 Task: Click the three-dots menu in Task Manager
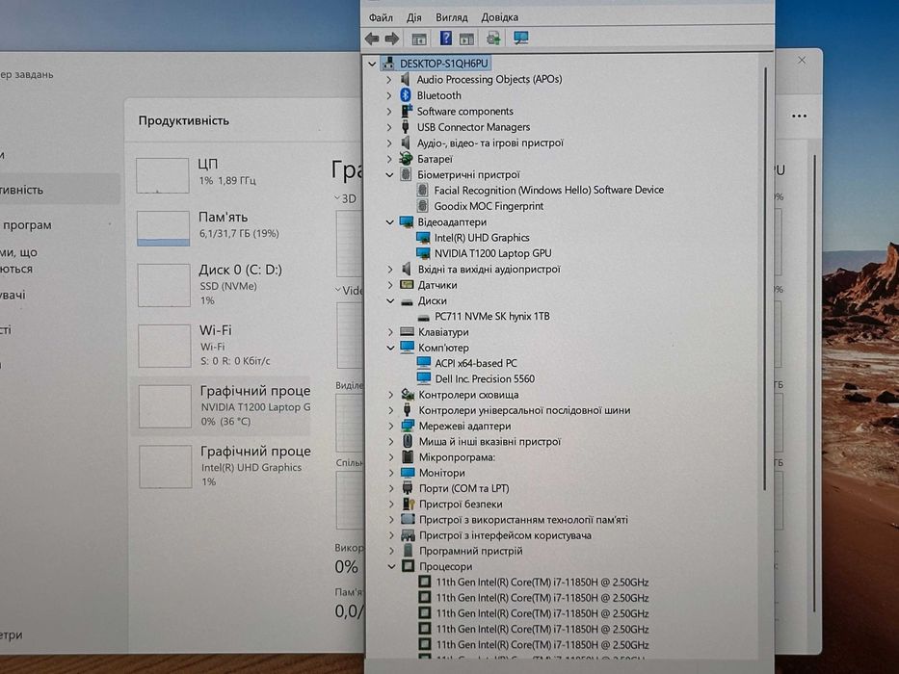(x=799, y=116)
